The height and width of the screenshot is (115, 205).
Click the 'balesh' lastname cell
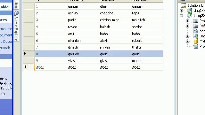pyautogui.click(x=115, y=27)
